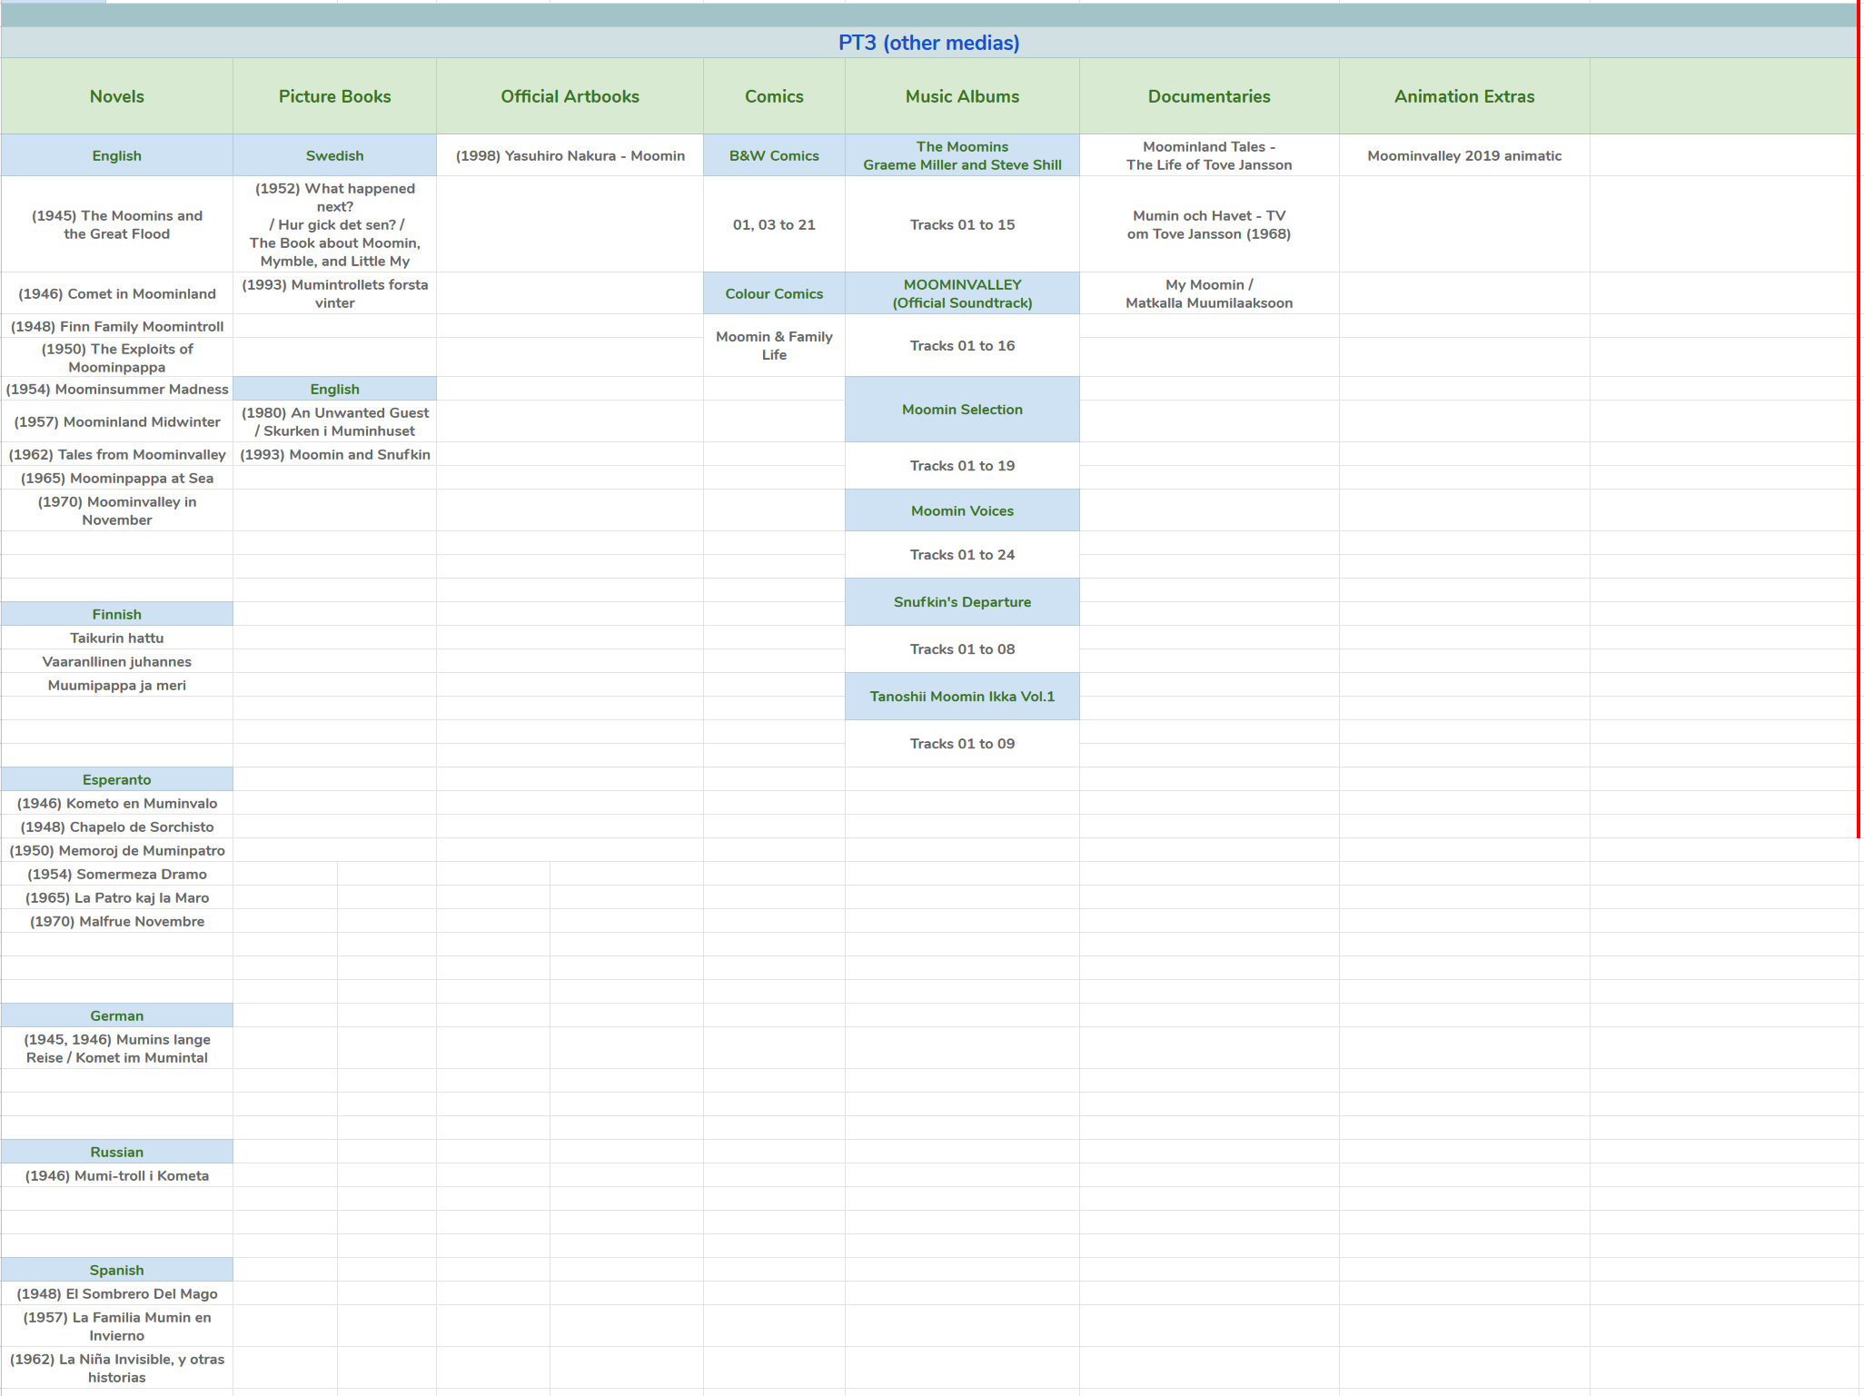Click the Animation Extras header cell
The height and width of the screenshot is (1396, 1864).
coord(1463,96)
